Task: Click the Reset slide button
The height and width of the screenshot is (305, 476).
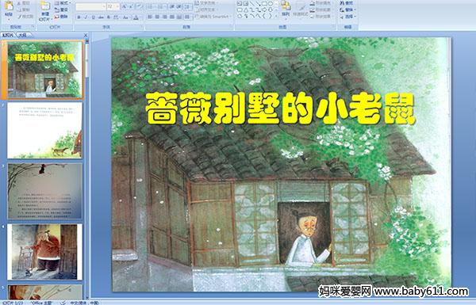Action: (61, 10)
